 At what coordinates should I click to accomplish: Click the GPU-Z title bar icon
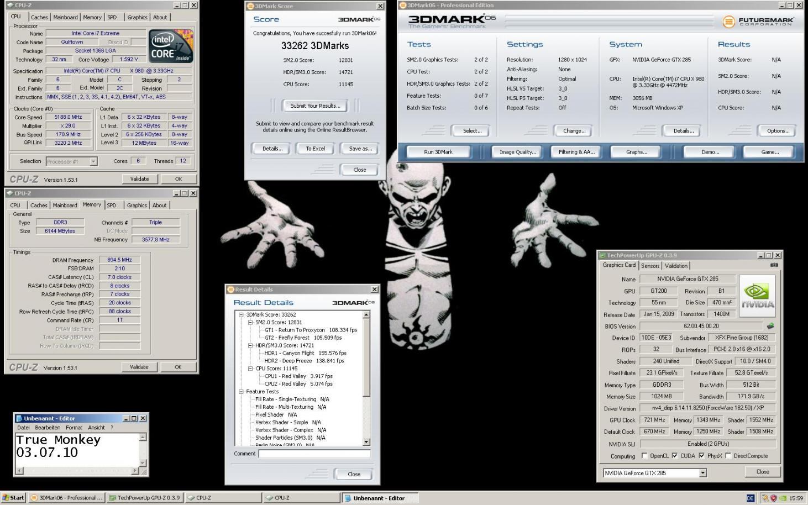[x=602, y=255]
